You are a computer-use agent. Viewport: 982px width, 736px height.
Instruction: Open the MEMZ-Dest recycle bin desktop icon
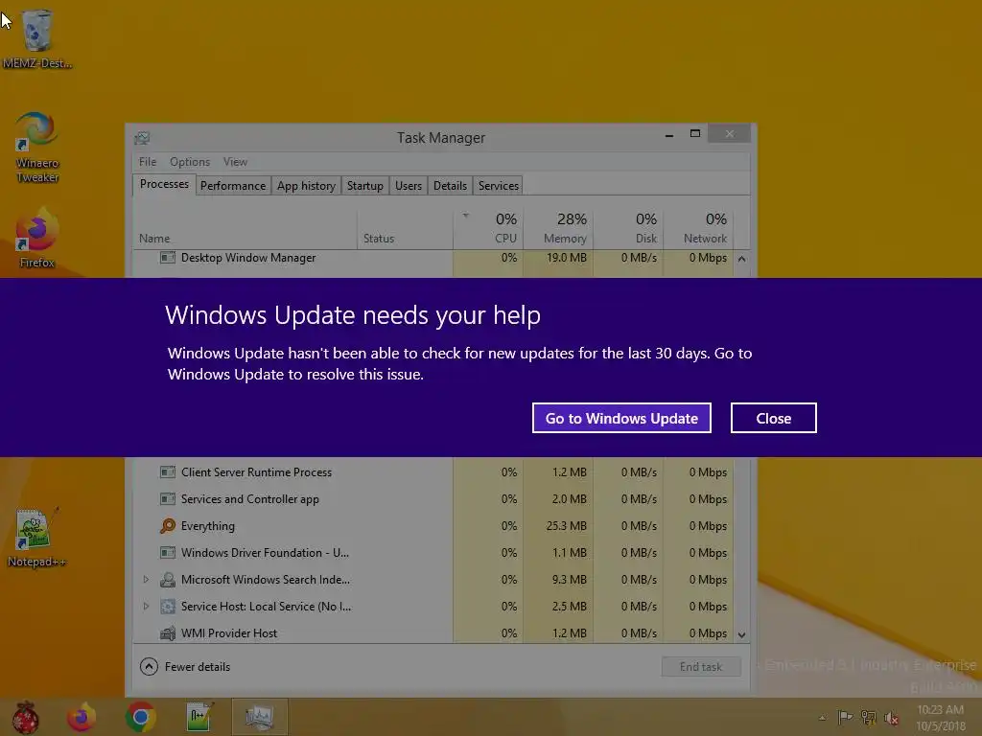(x=37, y=38)
